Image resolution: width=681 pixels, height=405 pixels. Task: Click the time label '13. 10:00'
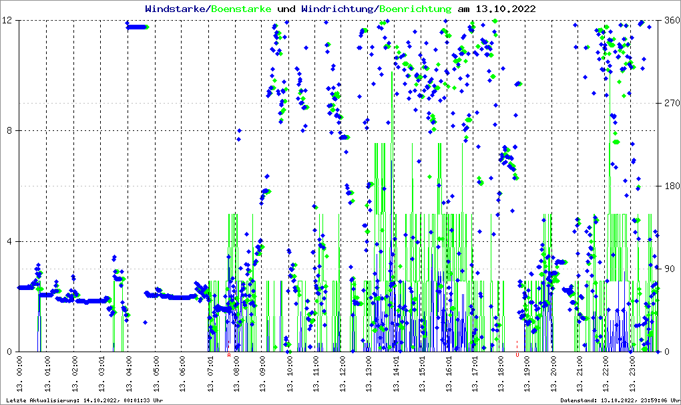click(x=289, y=374)
